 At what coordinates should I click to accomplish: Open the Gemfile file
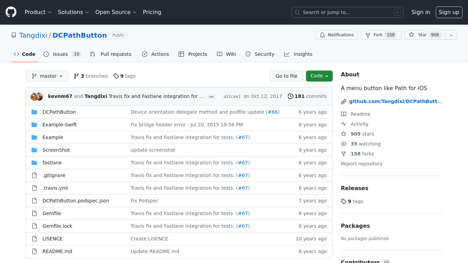52,213
